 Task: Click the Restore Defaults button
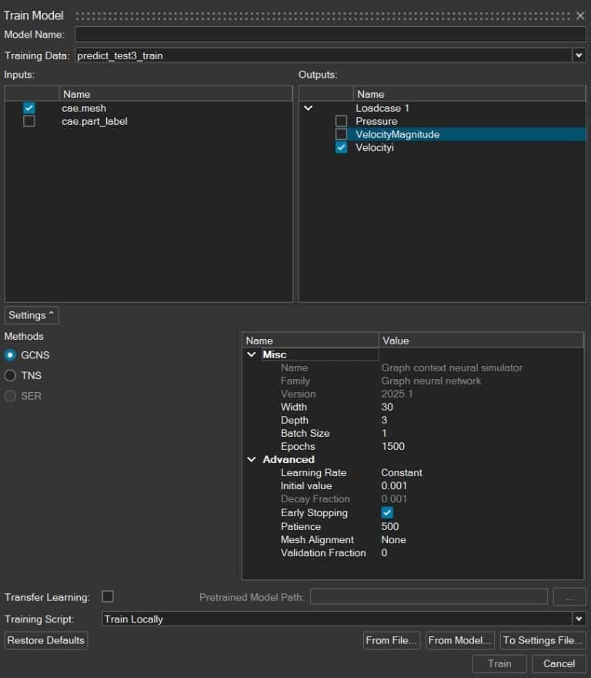pos(46,640)
